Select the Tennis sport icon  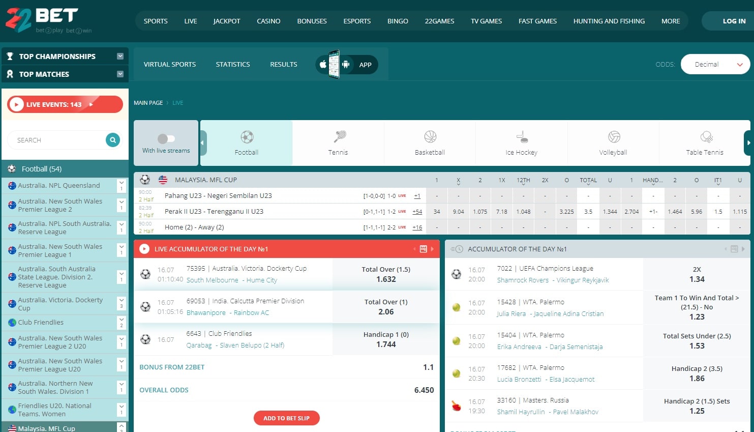(x=340, y=137)
